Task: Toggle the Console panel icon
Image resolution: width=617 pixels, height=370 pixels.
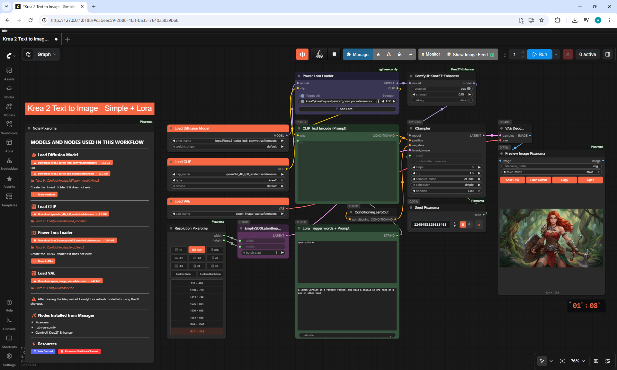Action: [x=9, y=324]
